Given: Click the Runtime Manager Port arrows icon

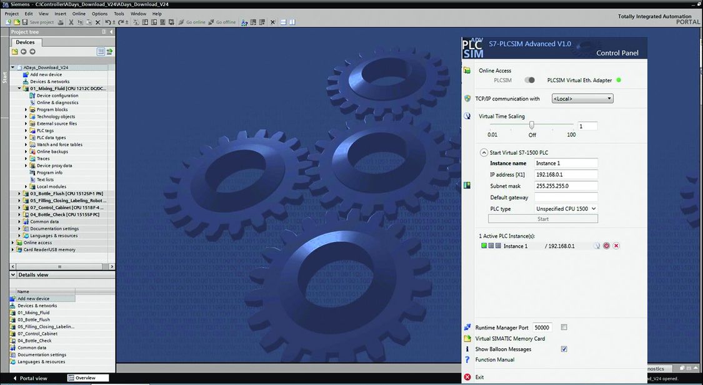Looking at the screenshot, I should [467, 327].
